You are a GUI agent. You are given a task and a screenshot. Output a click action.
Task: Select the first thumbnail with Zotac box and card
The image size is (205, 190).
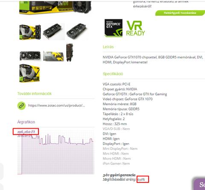pyautogui.click(x=30, y=32)
